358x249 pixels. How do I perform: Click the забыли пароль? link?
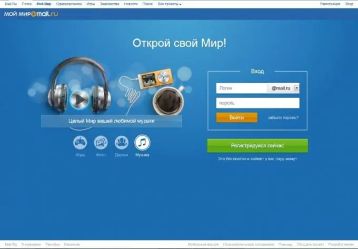click(283, 118)
